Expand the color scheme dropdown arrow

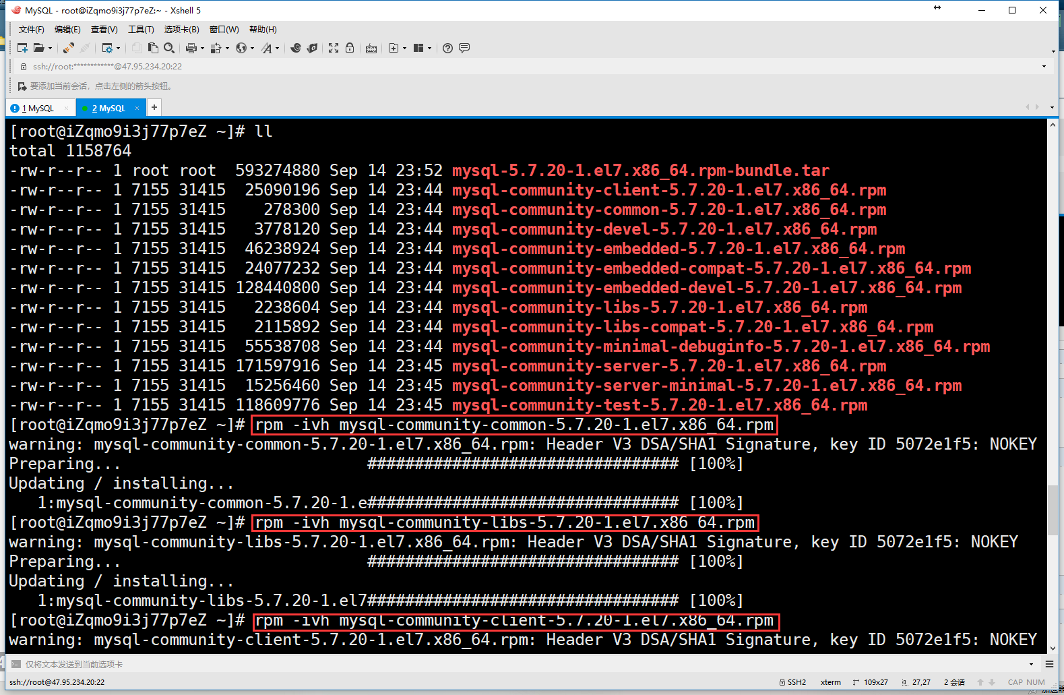coord(228,49)
